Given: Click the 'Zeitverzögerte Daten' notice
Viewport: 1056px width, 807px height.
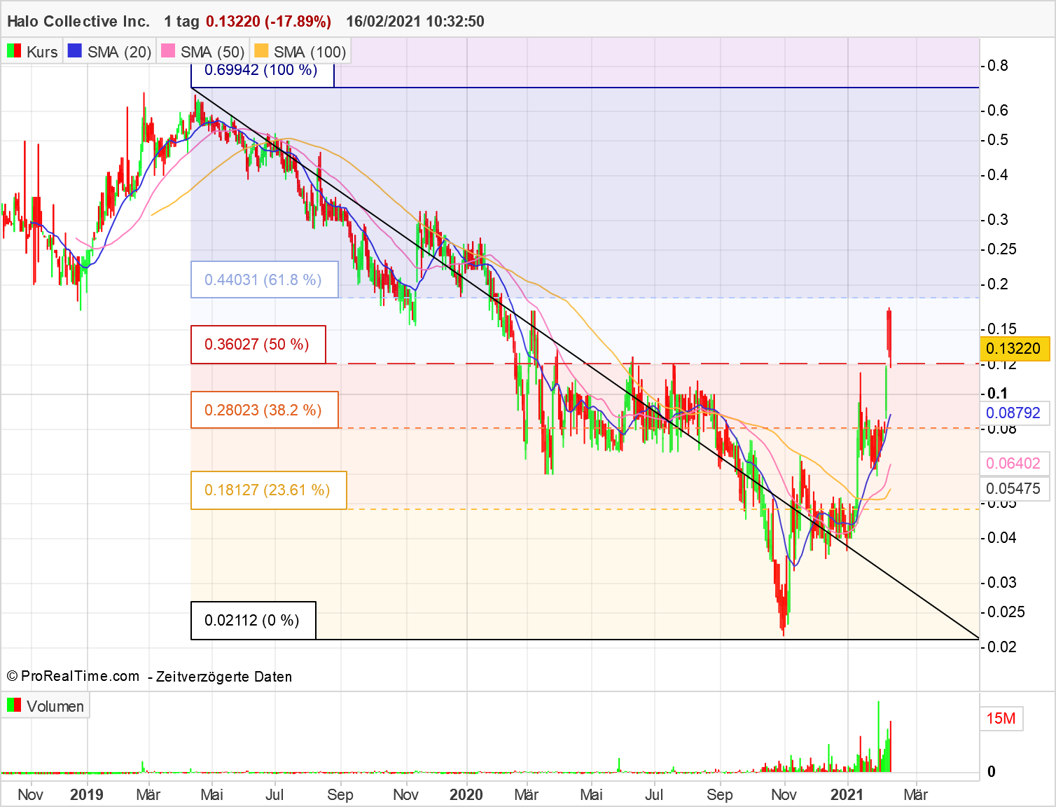Looking at the screenshot, I should tap(224, 677).
